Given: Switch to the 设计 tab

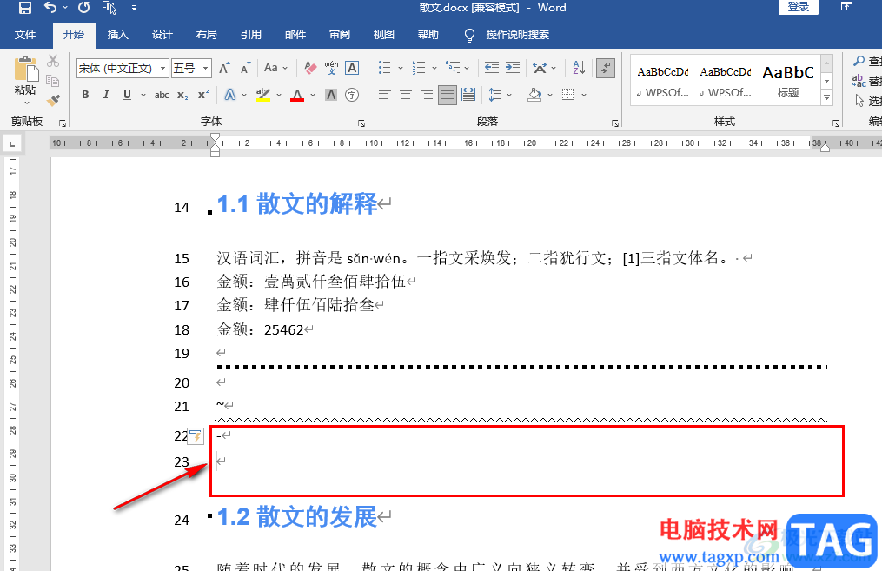Looking at the screenshot, I should point(162,34).
